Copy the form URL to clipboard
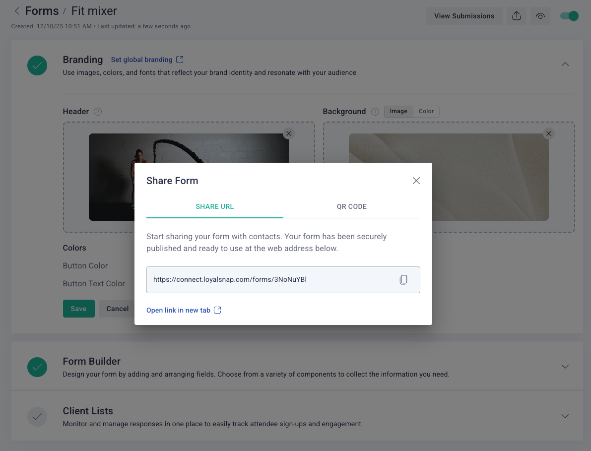This screenshot has width=591, height=451. (403, 280)
